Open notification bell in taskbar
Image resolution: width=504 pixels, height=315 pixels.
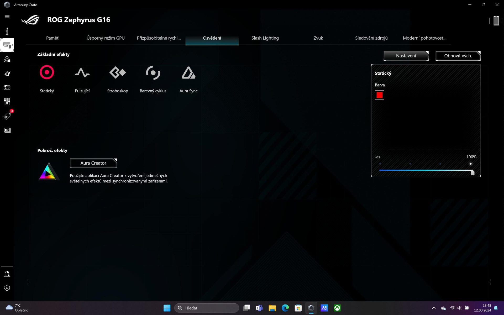click(x=496, y=308)
